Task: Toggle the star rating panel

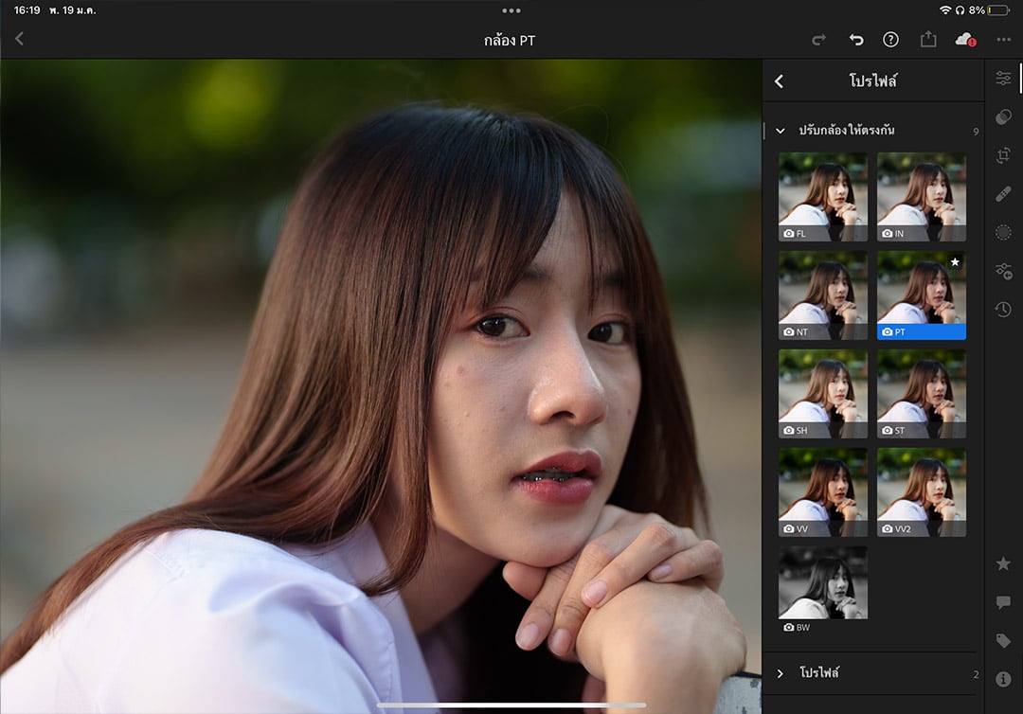Action: [1003, 563]
